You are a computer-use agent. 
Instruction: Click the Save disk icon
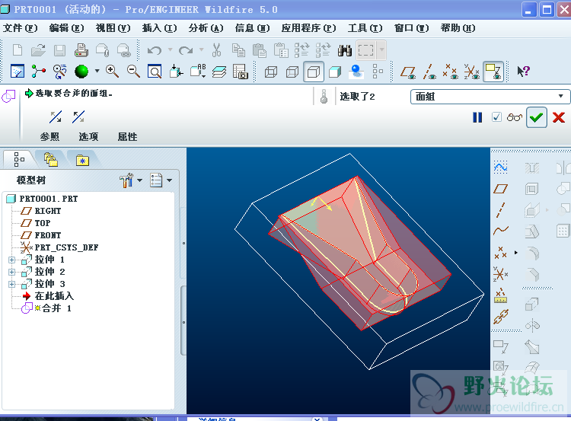point(59,50)
